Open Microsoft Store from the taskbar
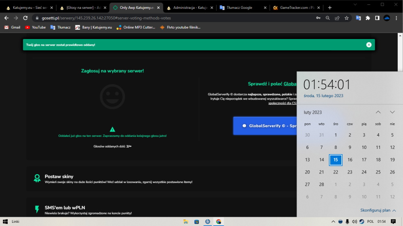Viewport: 403px width, 226px height. [x=197, y=222]
